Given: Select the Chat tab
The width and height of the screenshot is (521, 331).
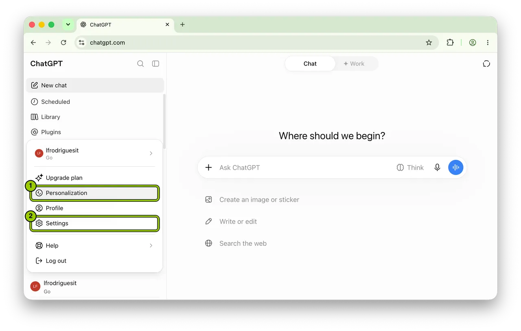Looking at the screenshot, I should (310, 64).
